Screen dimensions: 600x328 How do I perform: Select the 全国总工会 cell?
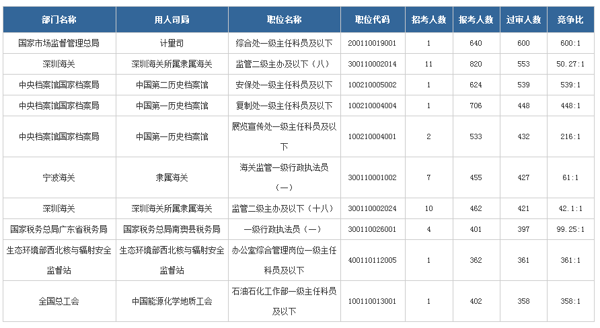[x=59, y=301]
